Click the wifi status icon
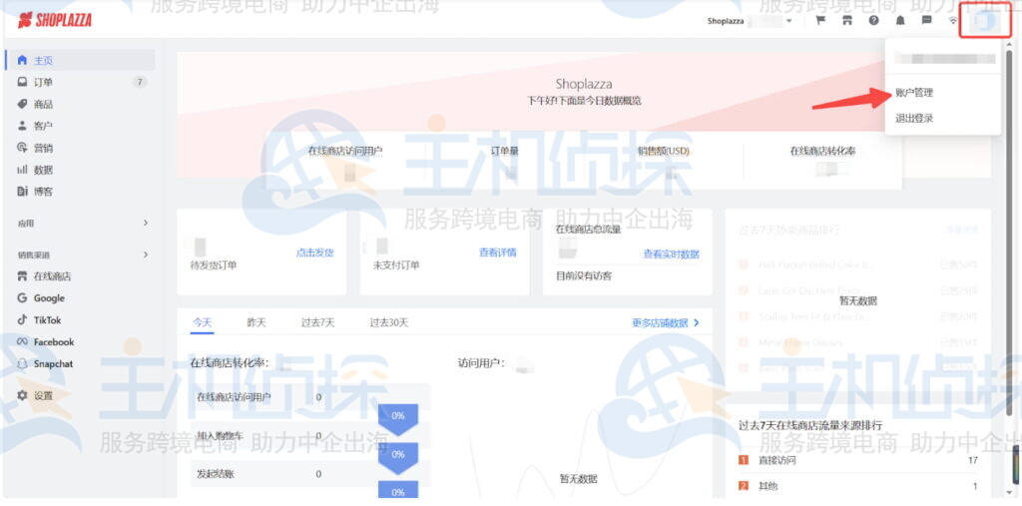 pos(953,20)
